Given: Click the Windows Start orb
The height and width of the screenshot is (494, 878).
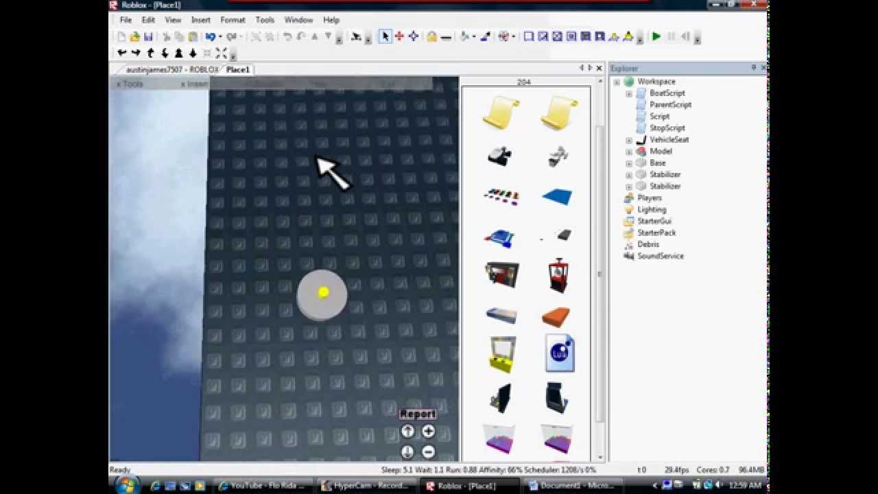Looking at the screenshot, I should point(126,485).
